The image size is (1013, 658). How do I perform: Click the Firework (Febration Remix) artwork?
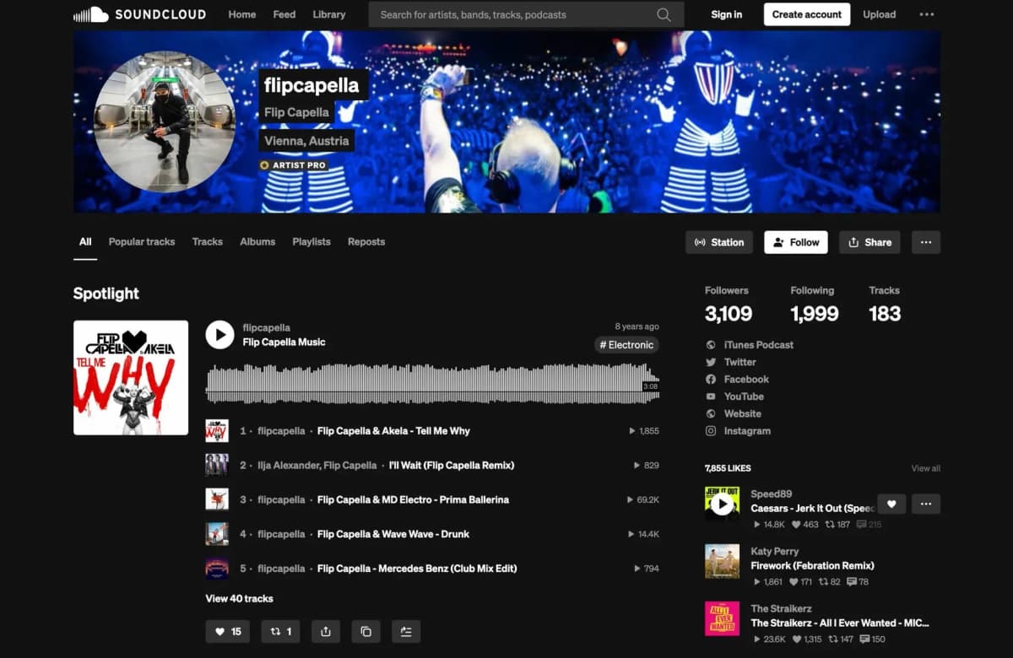[x=722, y=561]
